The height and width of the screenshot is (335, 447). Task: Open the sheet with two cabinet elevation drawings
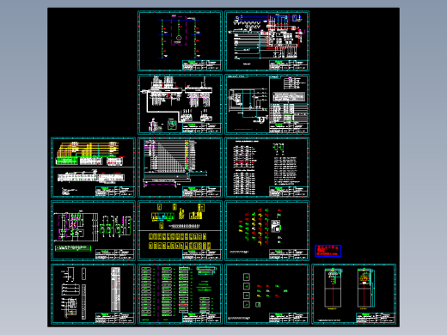click(x=354, y=294)
